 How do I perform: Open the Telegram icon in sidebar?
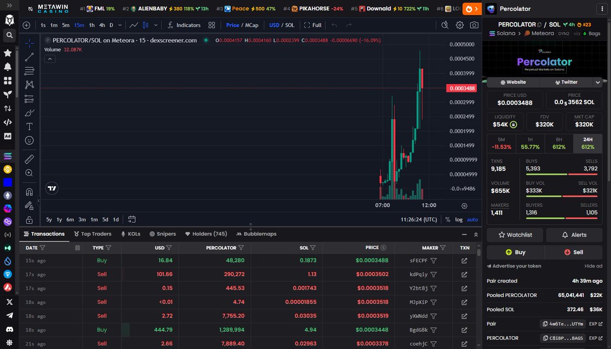[8, 315]
